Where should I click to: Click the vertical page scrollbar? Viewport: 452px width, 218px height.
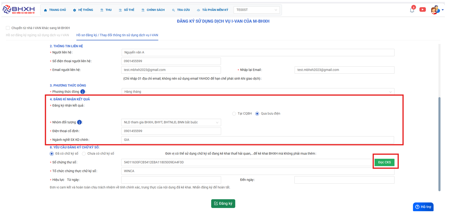[439, 143]
